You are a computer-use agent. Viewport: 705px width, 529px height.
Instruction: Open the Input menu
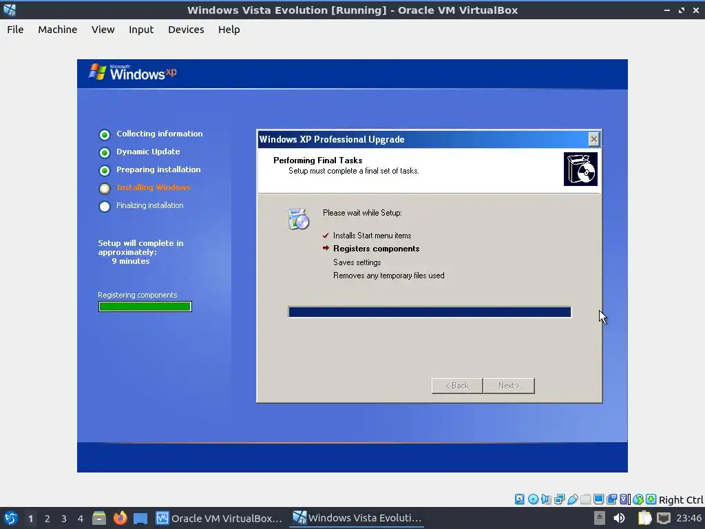click(141, 30)
